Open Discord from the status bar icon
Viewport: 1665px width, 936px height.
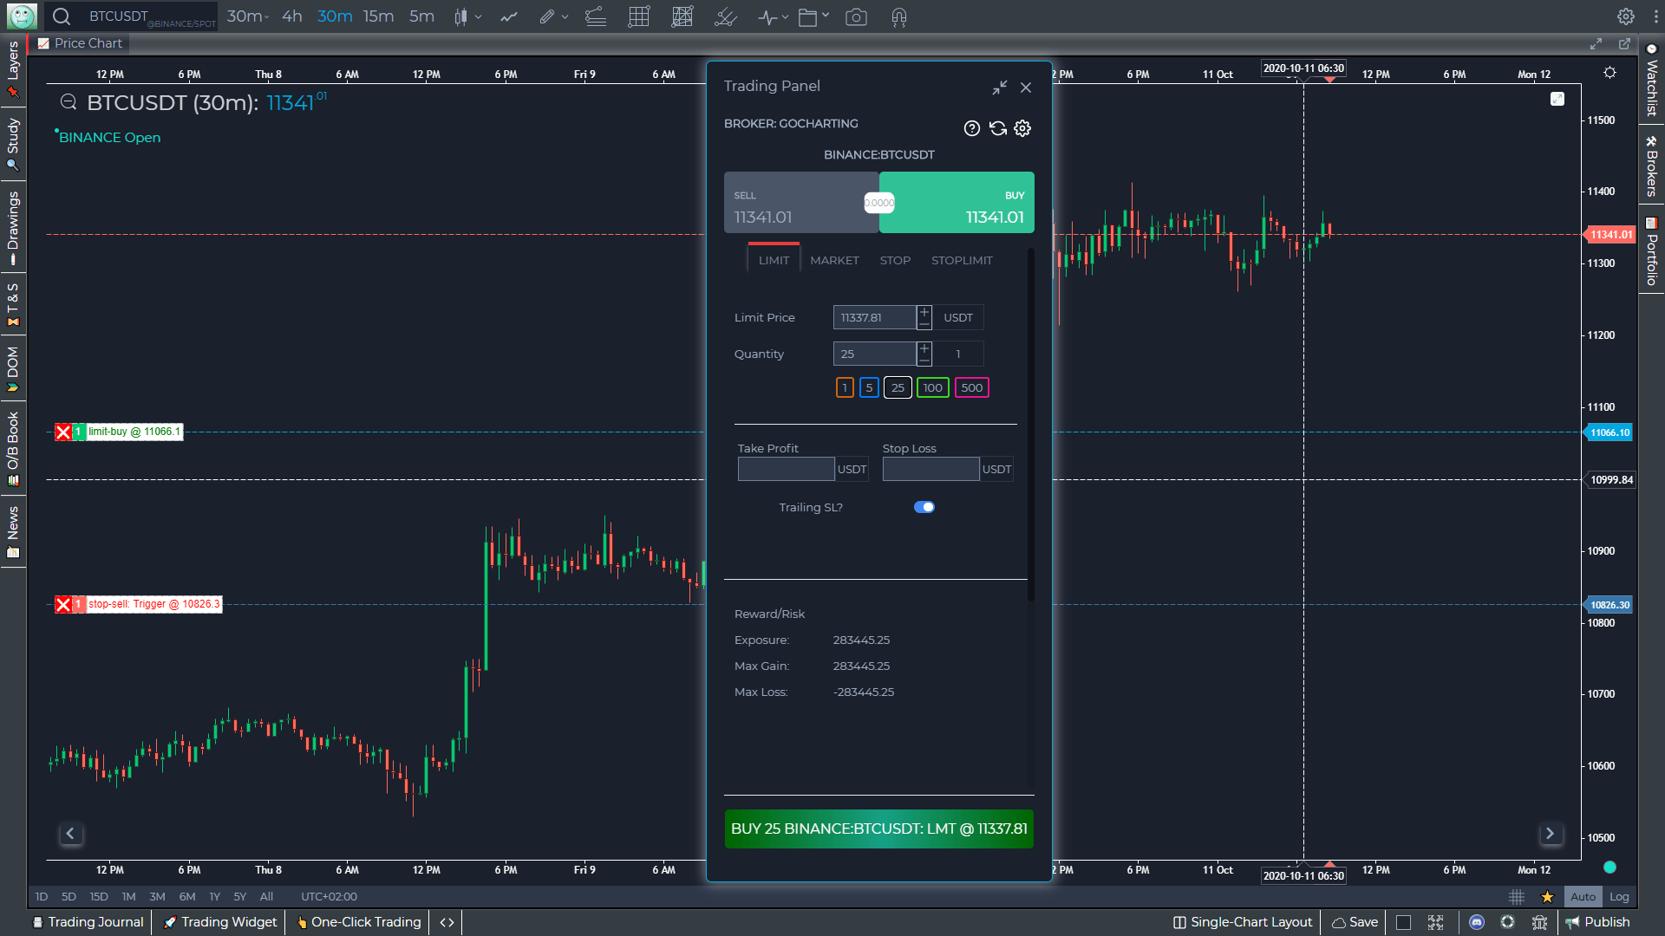[x=1477, y=923]
